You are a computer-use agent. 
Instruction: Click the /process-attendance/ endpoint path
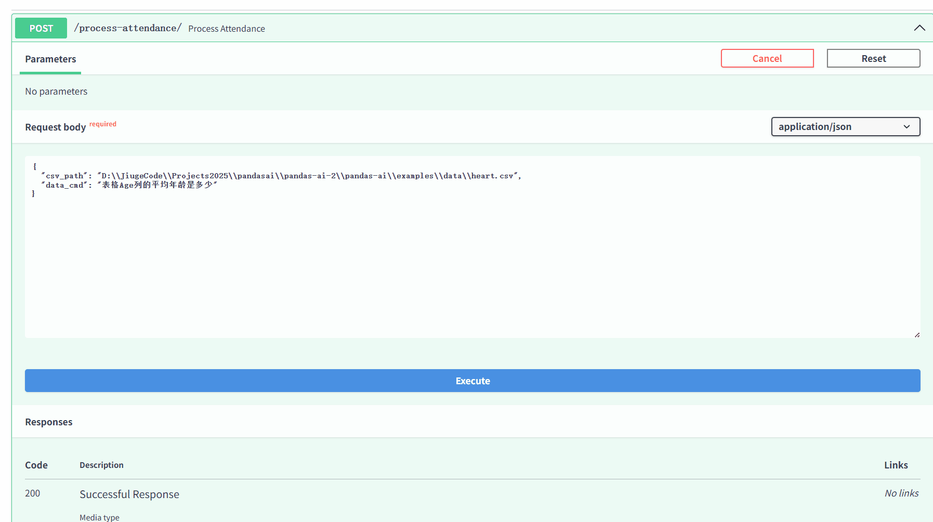pos(128,28)
